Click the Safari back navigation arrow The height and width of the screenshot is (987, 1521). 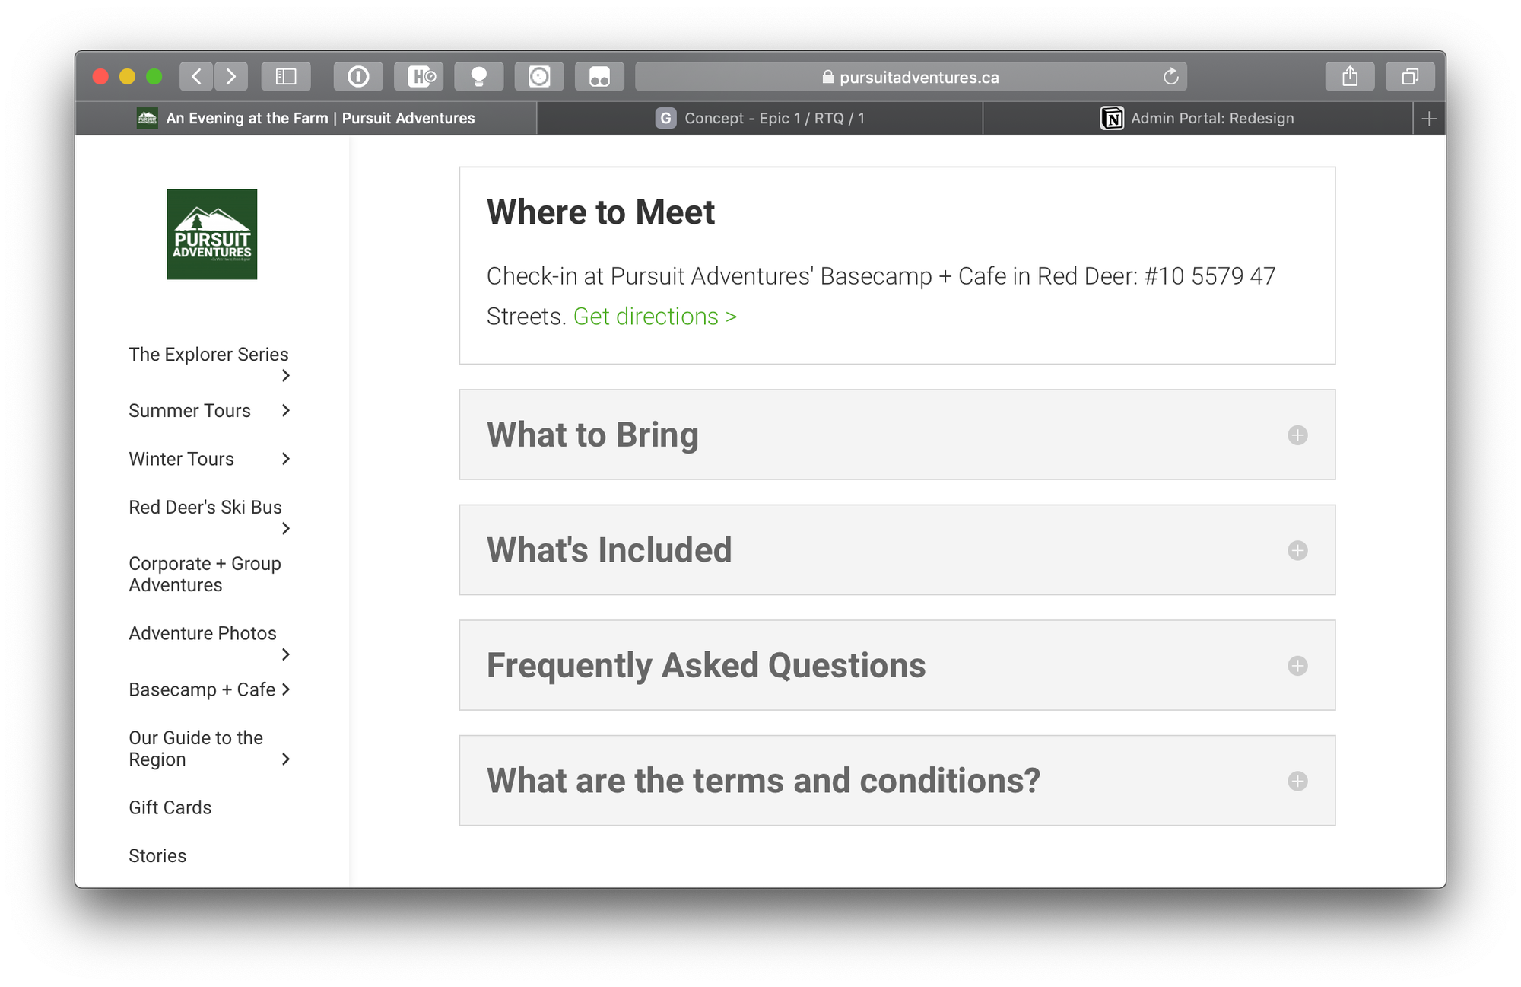coord(196,77)
